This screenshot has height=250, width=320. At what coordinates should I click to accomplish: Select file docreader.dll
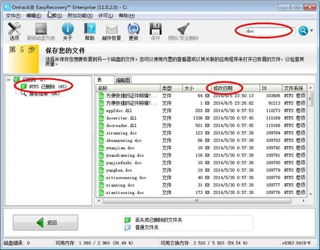(x=121, y=126)
